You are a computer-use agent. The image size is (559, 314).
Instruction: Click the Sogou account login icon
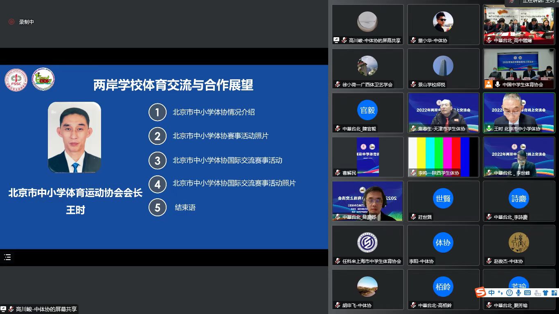[536, 293]
